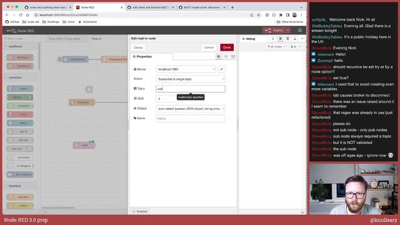The width and height of the screenshot is (400, 225).
Task: Open the info tab icon in the sidebar
Action: click(x=272, y=39)
